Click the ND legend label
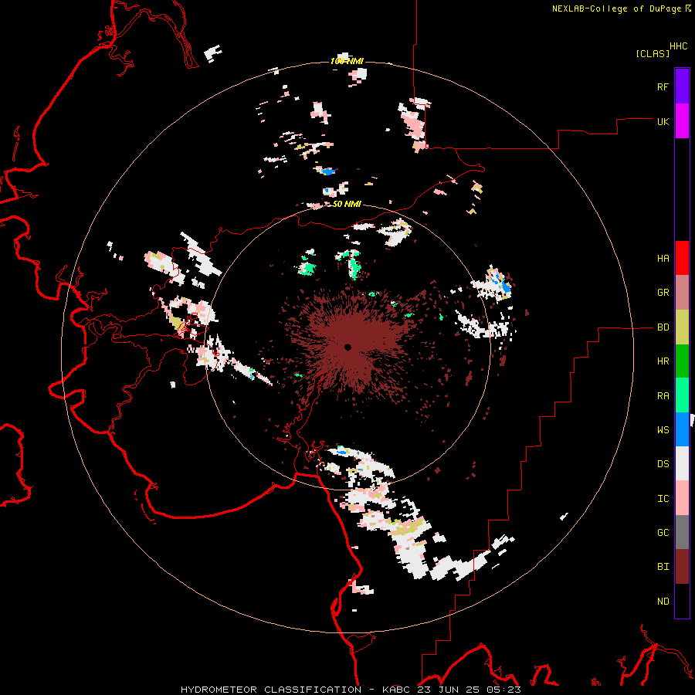Image resolution: width=695 pixels, height=695 pixels. pyautogui.click(x=663, y=602)
